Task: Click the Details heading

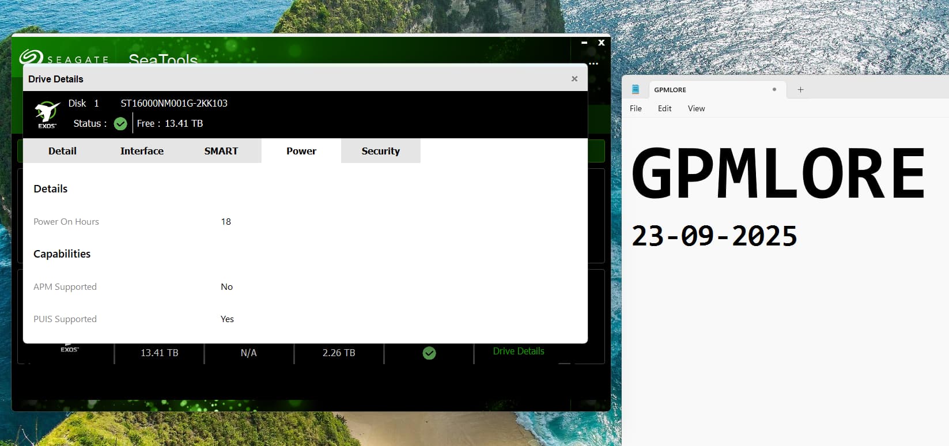Action: (x=51, y=189)
